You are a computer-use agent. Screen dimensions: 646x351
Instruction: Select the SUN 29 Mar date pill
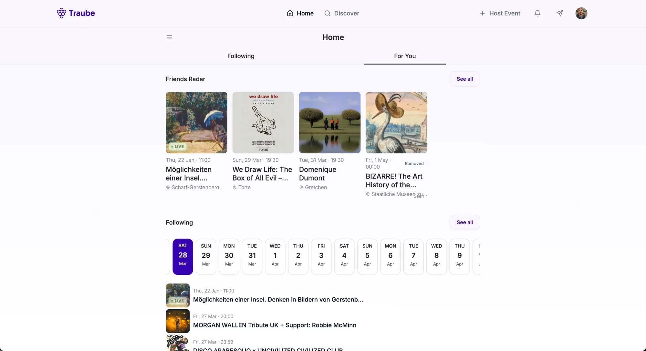[206, 256]
